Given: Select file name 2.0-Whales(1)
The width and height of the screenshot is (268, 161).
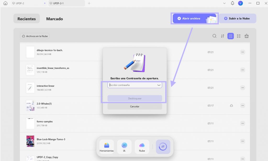Looking at the screenshot, I should point(44,104).
